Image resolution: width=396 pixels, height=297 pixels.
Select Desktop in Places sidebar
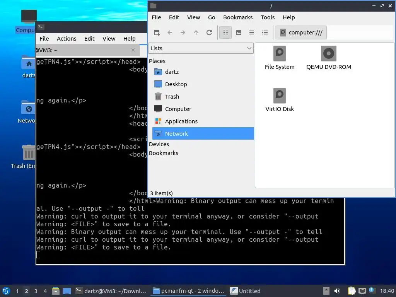[203, 84]
